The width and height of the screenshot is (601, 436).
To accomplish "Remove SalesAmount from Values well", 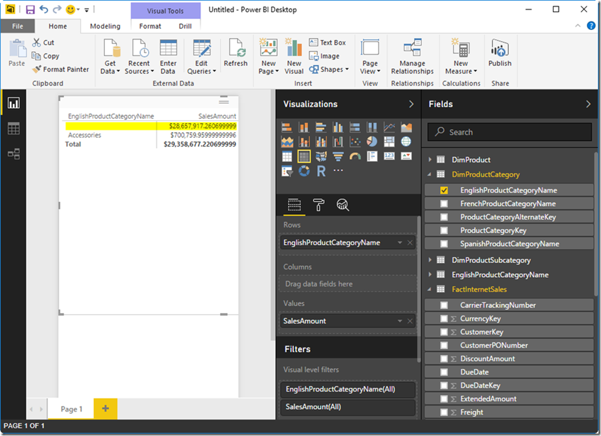I will pos(410,321).
